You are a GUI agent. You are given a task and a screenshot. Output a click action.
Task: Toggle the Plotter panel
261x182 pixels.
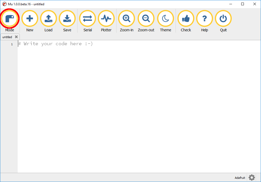(106, 19)
